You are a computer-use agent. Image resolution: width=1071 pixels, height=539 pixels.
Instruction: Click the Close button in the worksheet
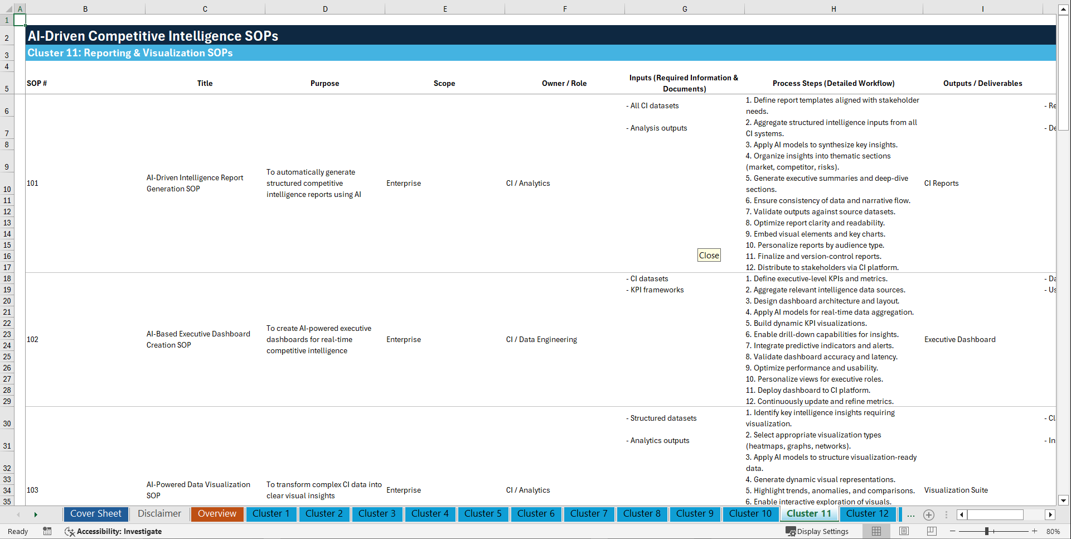(709, 255)
